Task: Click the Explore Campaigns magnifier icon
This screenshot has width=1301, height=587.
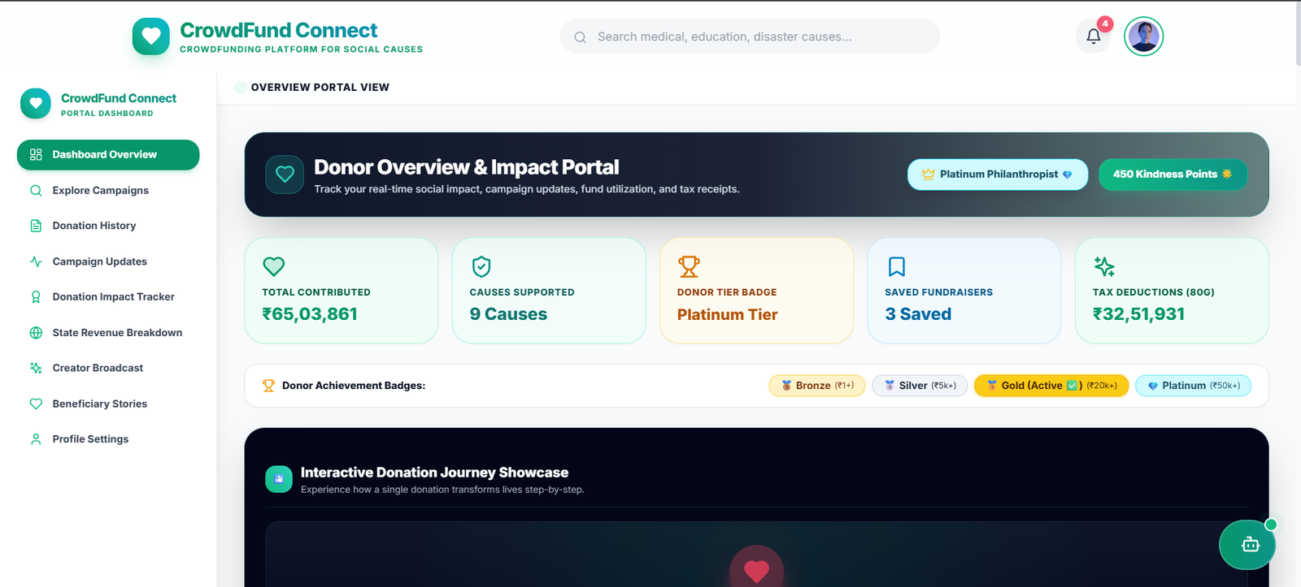Action: [x=36, y=191]
